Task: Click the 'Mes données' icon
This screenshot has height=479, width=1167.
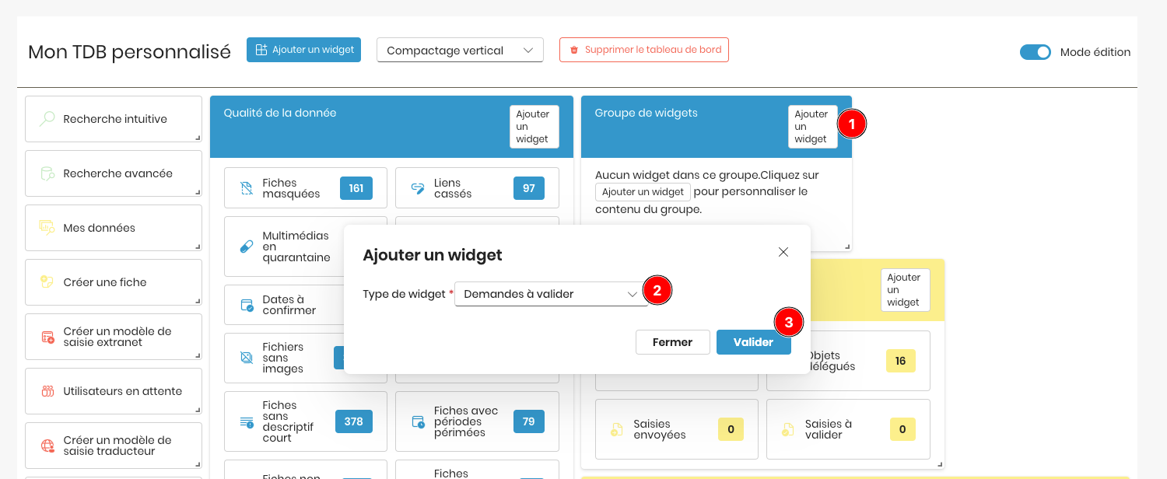Action: [x=47, y=228]
